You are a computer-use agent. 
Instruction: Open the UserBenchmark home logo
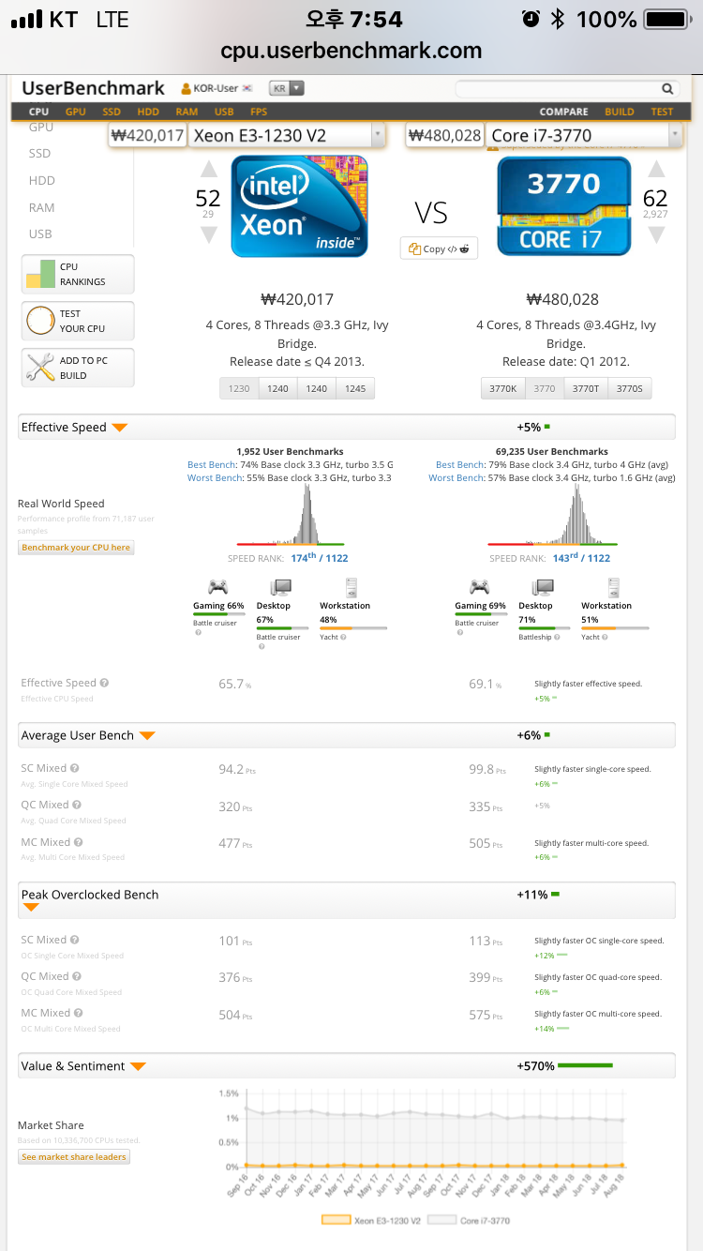tap(93, 88)
